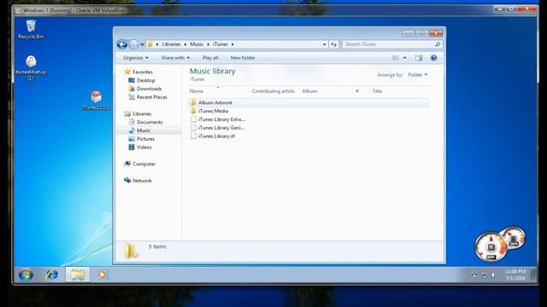The height and width of the screenshot is (307, 547).
Task: Open recent pages dropdown beside Forward button
Action: pyautogui.click(x=142, y=44)
